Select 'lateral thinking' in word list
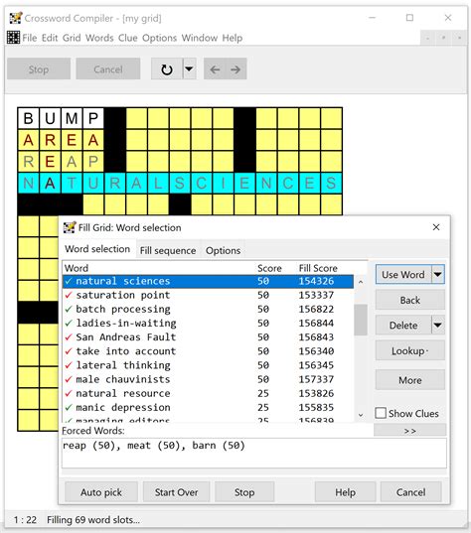Image resolution: width=471 pixels, height=533 pixels. point(208,365)
